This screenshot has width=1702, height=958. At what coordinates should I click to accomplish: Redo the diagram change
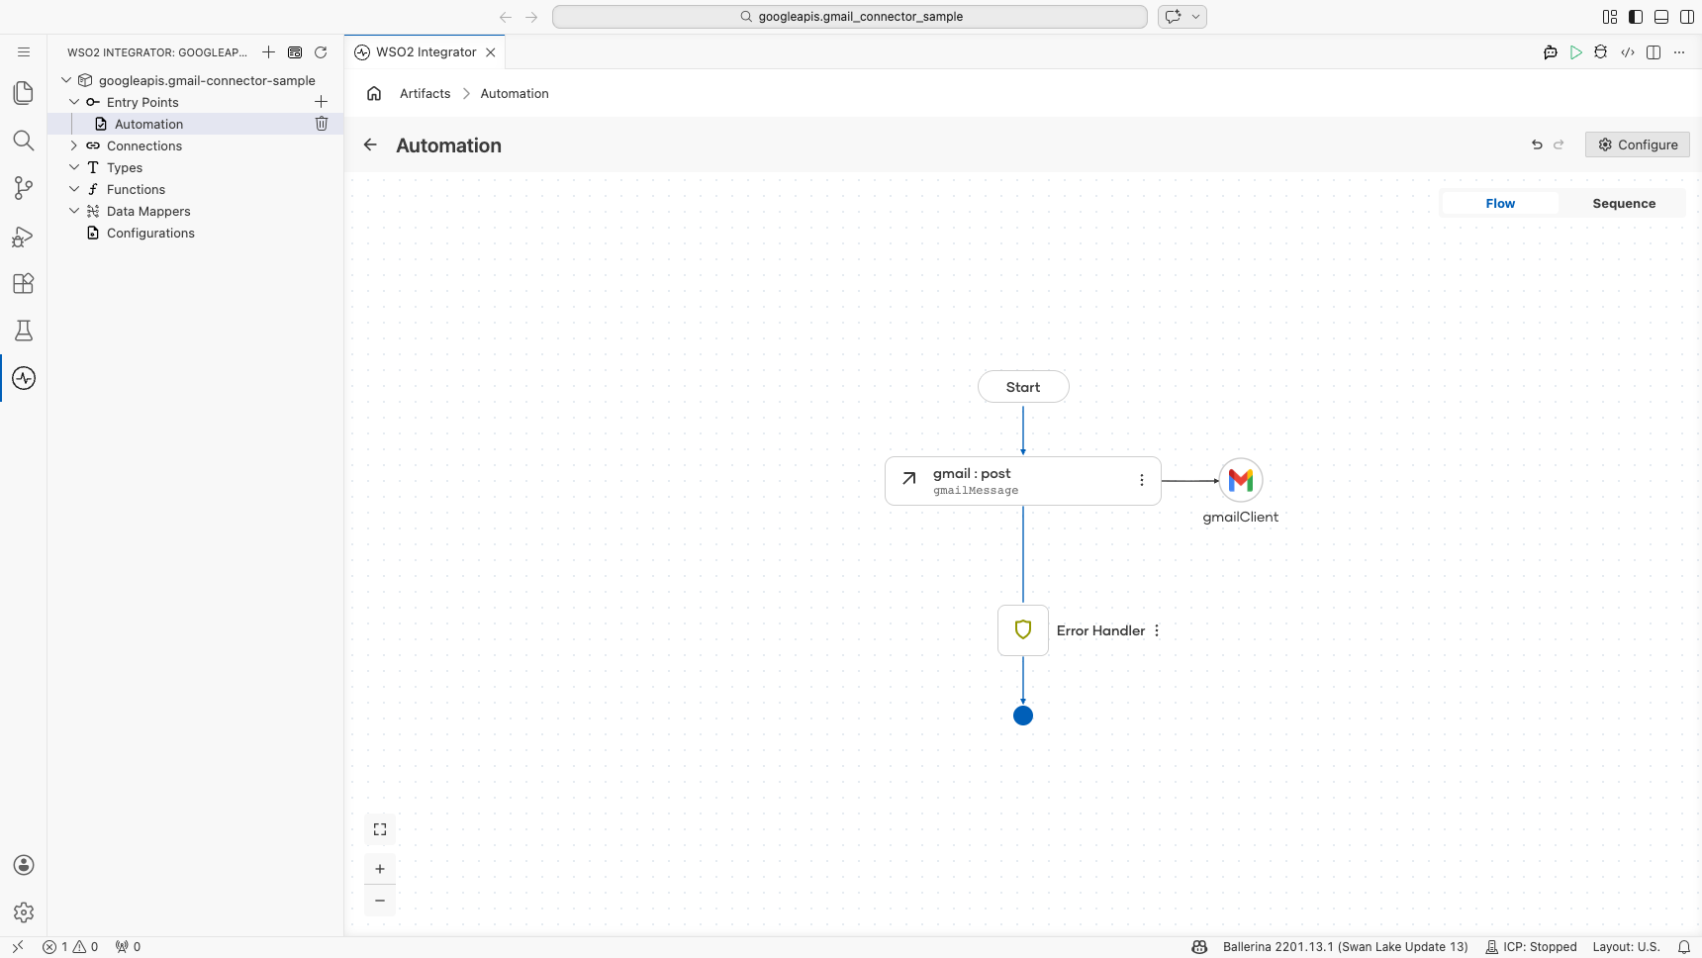(1559, 144)
